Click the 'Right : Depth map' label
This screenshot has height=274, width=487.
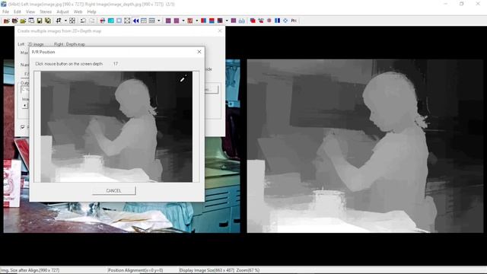tap(69, 44)
